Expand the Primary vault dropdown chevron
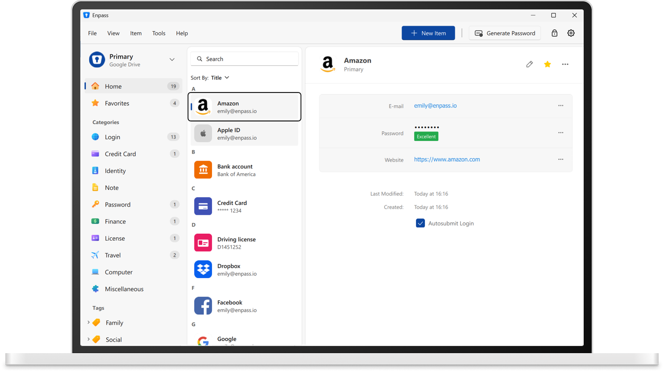Image resolution: width=664 pixels, height=371 pixels. pyautogui.click(x=172, y=60)
